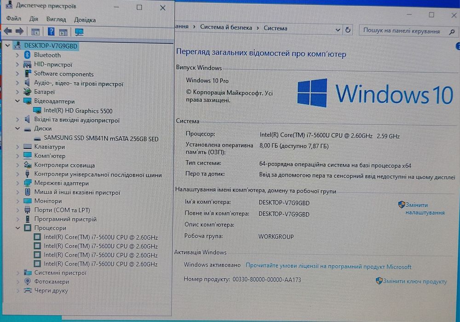This screenshot has width=460, height=322.
Task: Select the Контролери сховища icon
Action: click(x=28, y=165)
